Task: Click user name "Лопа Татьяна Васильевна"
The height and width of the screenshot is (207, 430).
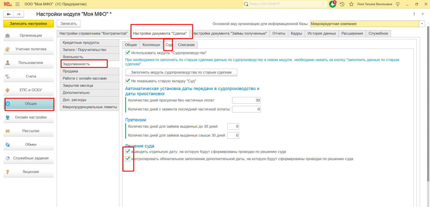Action: pos(374,4)
